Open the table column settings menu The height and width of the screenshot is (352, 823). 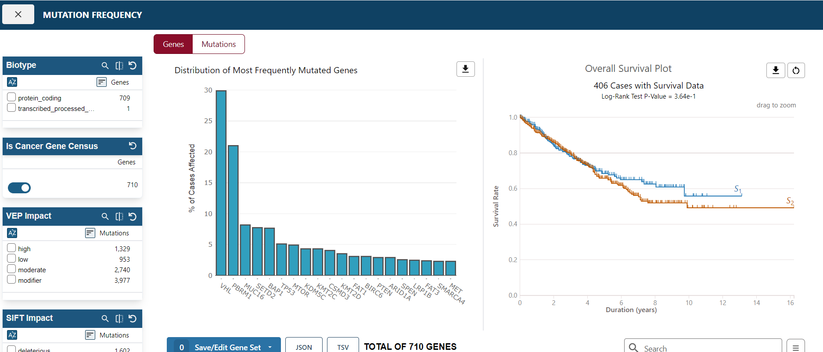click(795, 347)
